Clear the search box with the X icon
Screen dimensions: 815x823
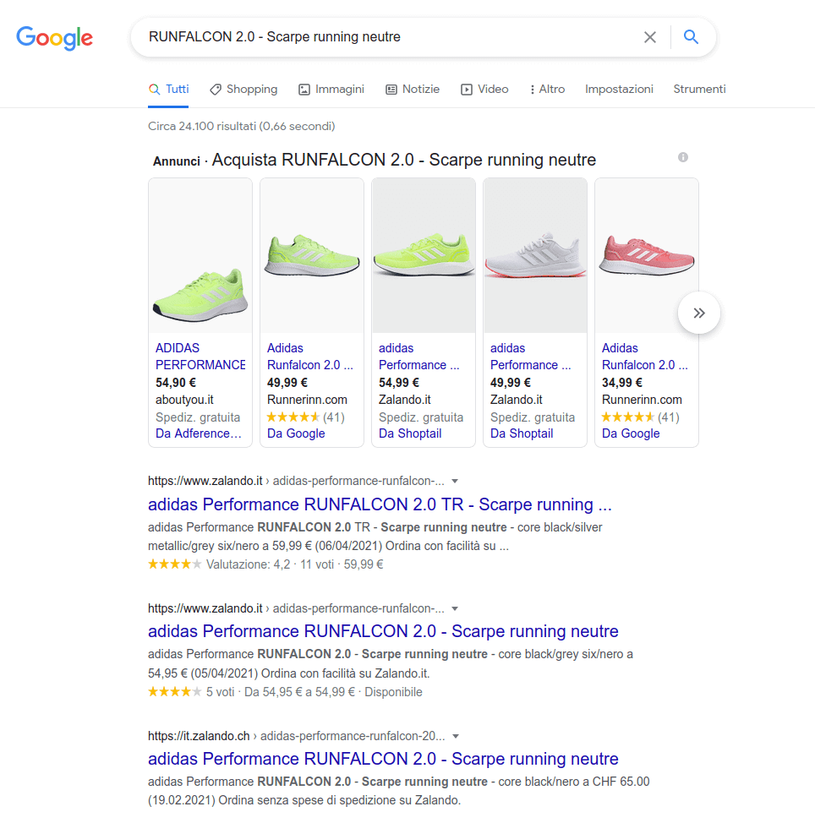pos(649,37)
